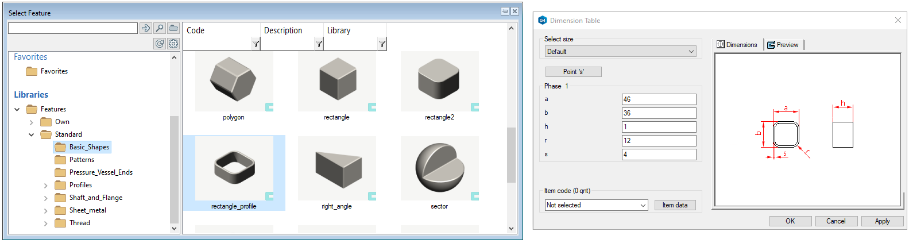Select the Pressure_Vessel_Ends folder
The width and height of the screenshot is (909, 243).
[x=100, y=172]
